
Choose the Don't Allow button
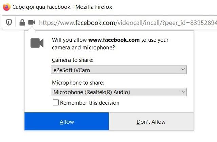[x=151, y=122]
